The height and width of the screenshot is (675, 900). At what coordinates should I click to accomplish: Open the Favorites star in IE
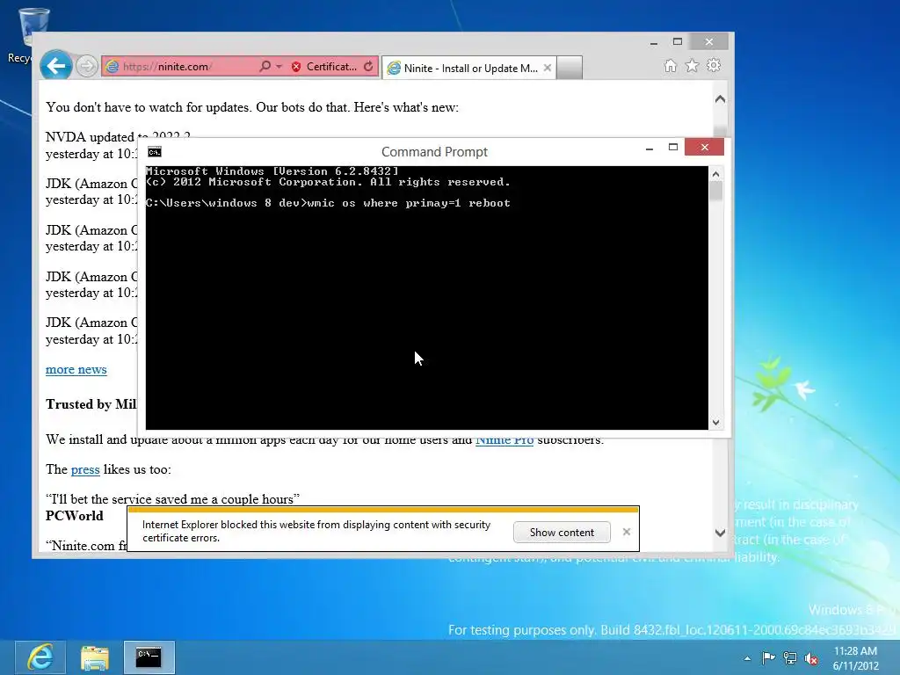pyautogui.click(x=693, y=65)
